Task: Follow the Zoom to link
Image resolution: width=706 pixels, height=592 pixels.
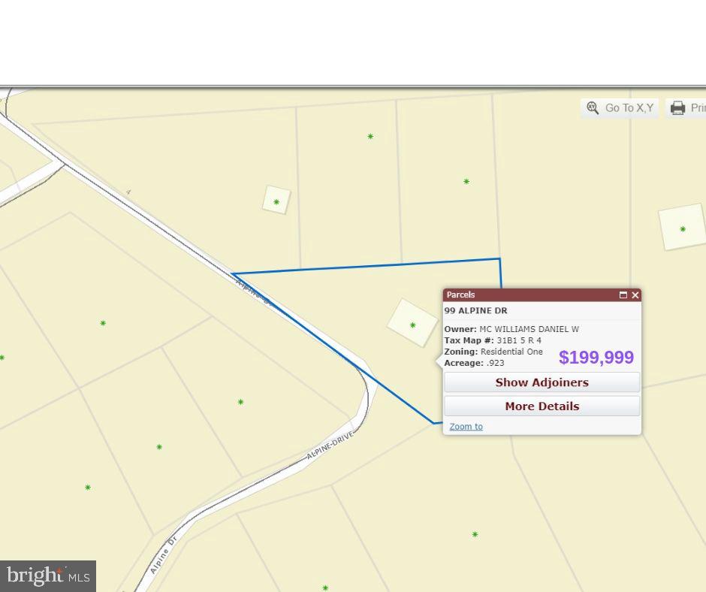Action: pos(466,427)
